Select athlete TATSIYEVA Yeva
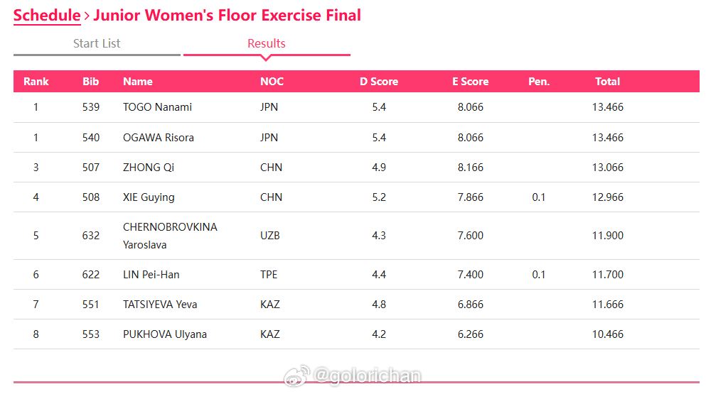This screenshot has width=706, height=394. point(160,305)
